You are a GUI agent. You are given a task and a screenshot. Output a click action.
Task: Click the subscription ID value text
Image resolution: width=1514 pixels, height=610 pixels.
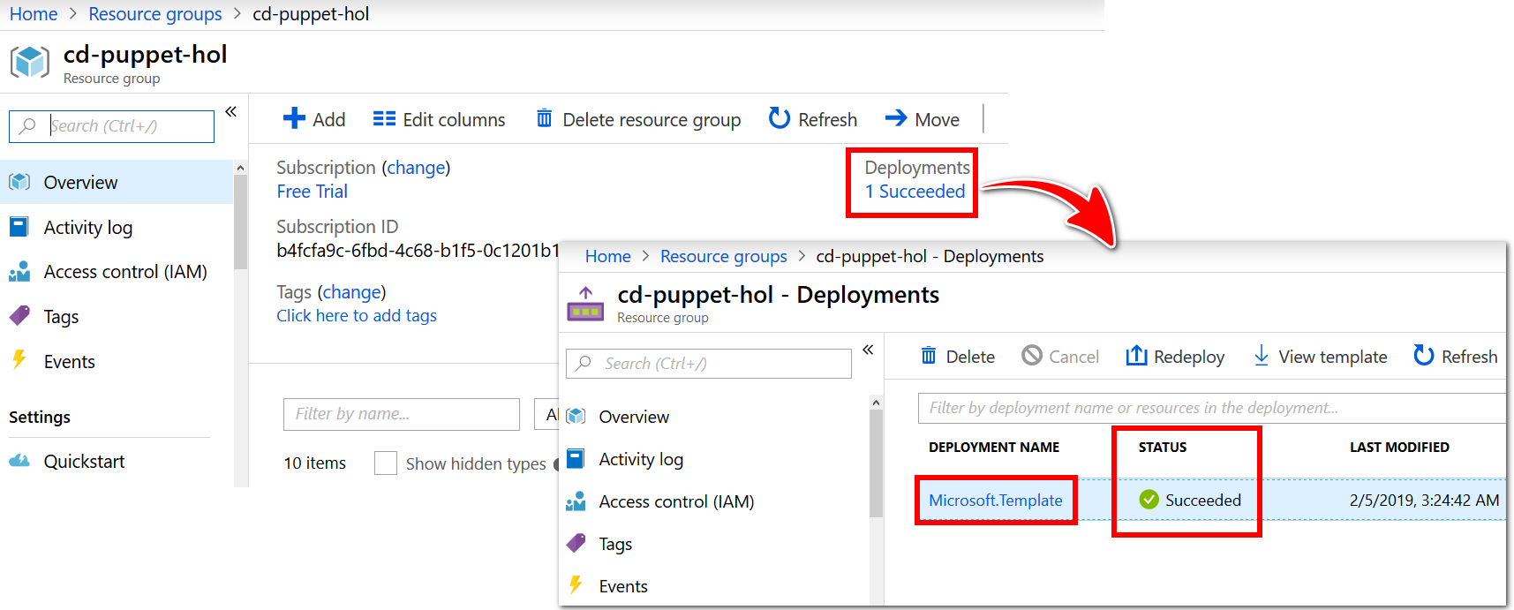tap(418, 251)
